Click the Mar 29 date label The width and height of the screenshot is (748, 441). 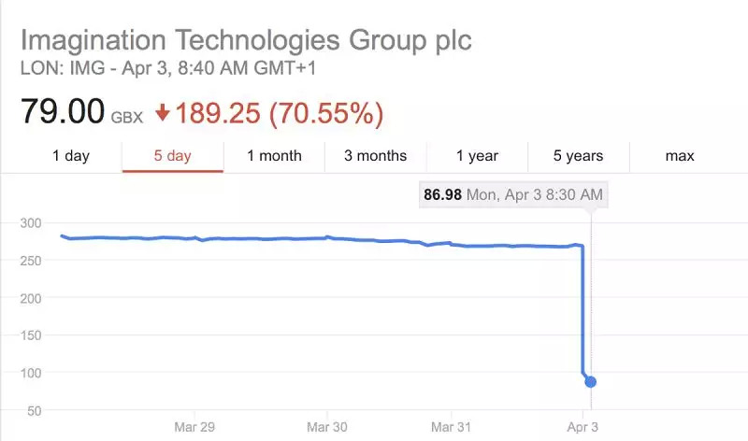click(194, 426)
